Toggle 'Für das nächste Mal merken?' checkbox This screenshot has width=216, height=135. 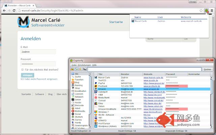pyautogui.click(x=23, y=70)
